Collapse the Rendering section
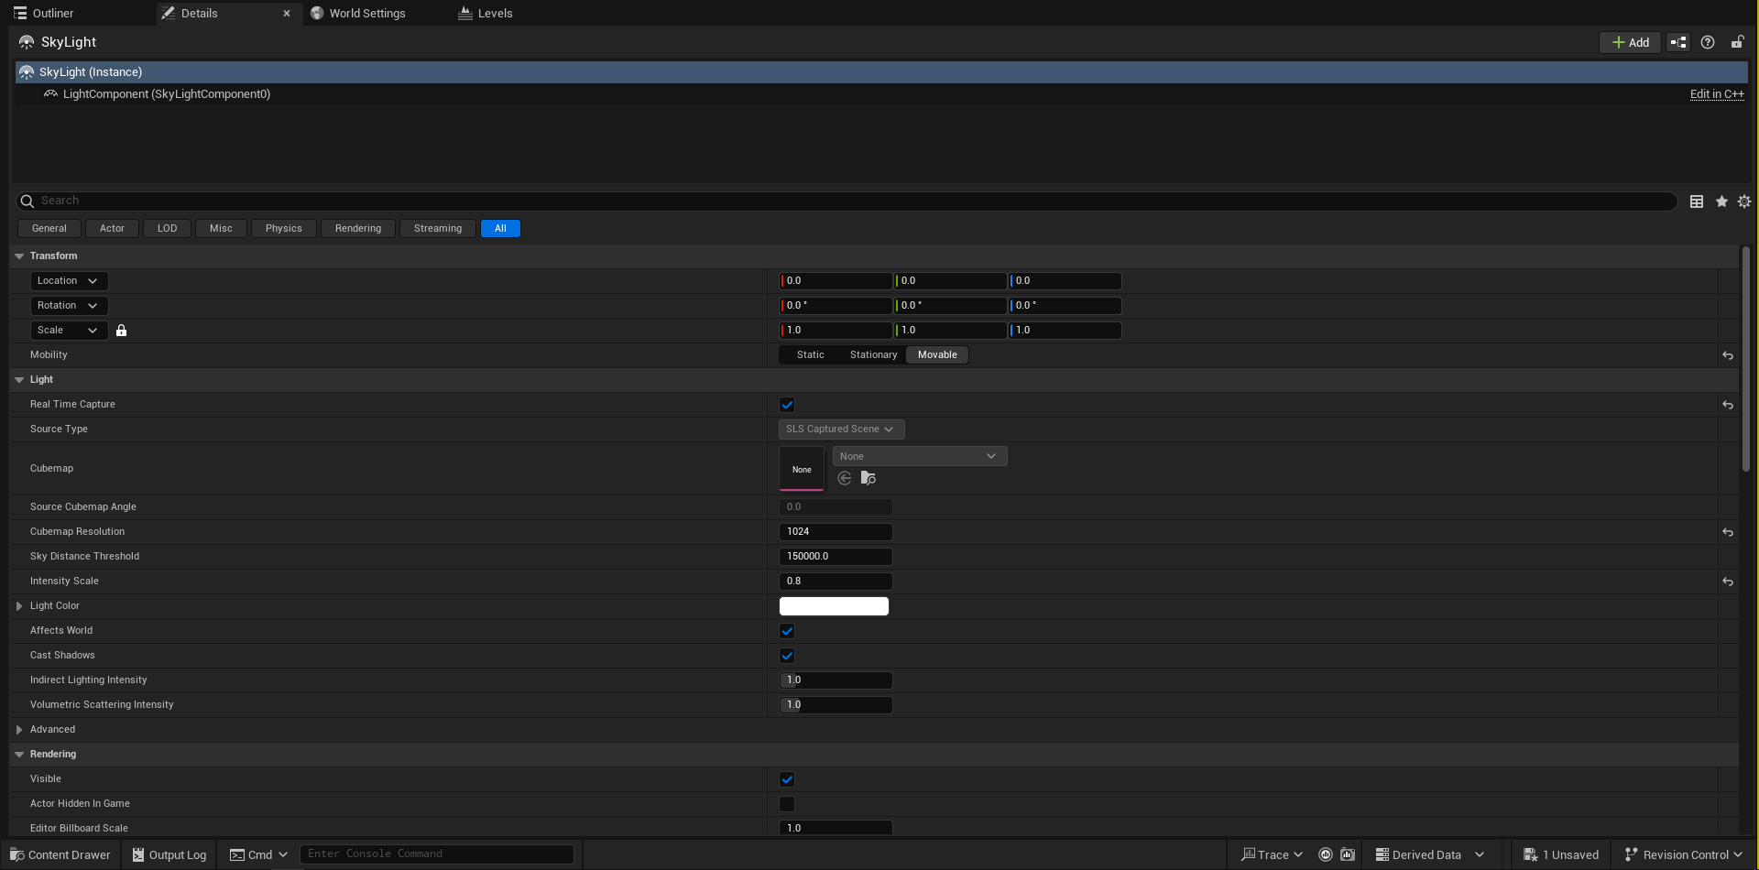 click(x=19, y=755)
